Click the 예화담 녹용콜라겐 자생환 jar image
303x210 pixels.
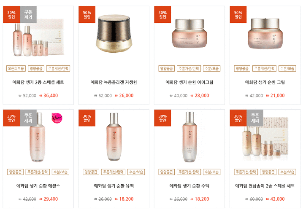point(114,34)
